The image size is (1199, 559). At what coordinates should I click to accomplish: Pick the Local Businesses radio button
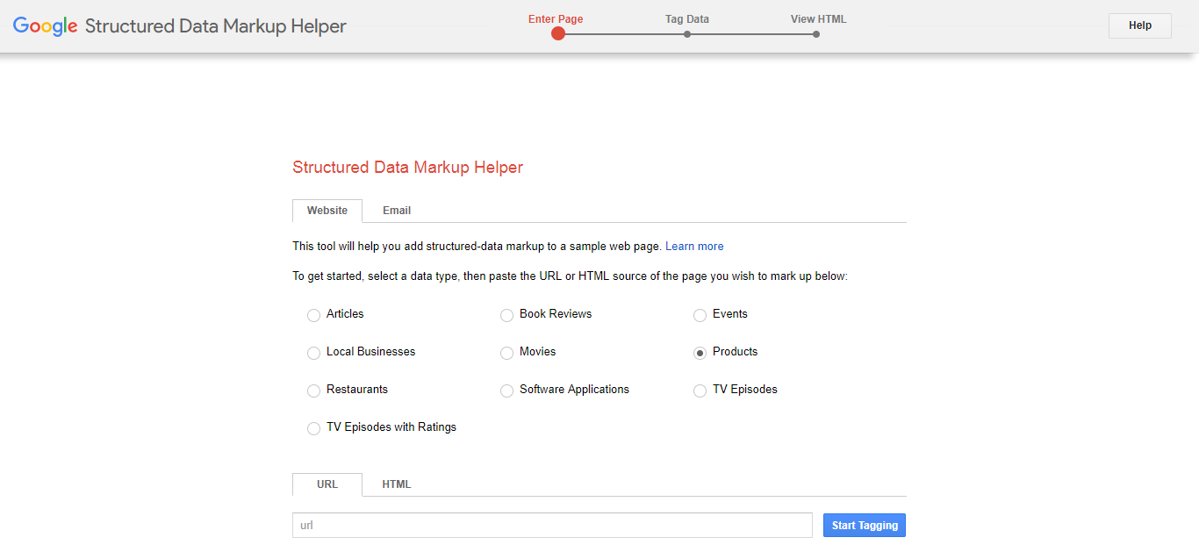(314, 353)
